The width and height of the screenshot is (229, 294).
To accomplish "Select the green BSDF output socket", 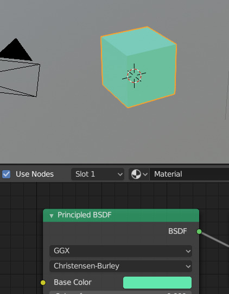I will pos(199,232).
